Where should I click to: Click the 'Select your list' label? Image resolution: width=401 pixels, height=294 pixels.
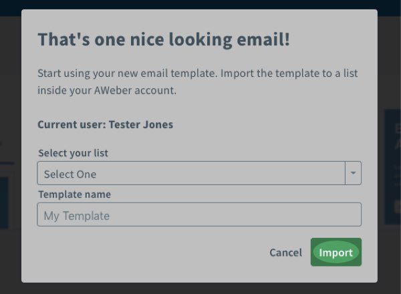[73, 153]
